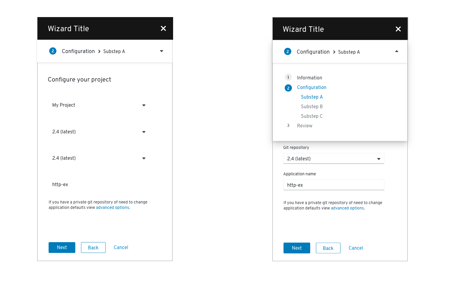450x282 pixels.
Task: Close the right wizard with X icon
Action: [x=398, y=29]
